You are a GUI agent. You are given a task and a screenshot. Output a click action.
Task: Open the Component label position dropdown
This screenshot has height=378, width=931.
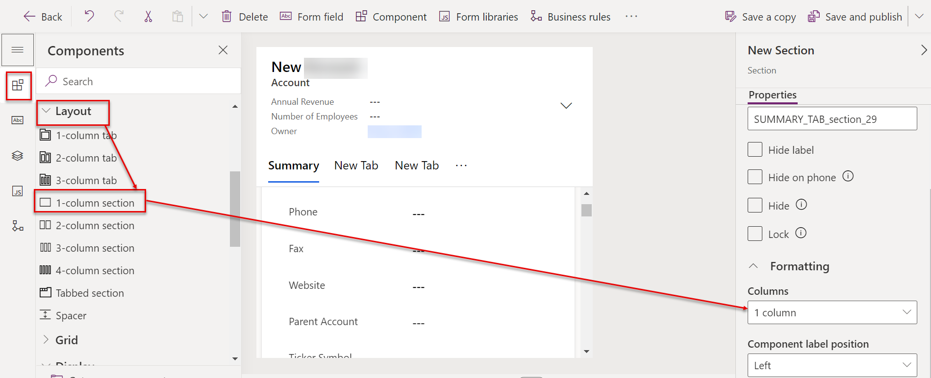pos(832,365)
